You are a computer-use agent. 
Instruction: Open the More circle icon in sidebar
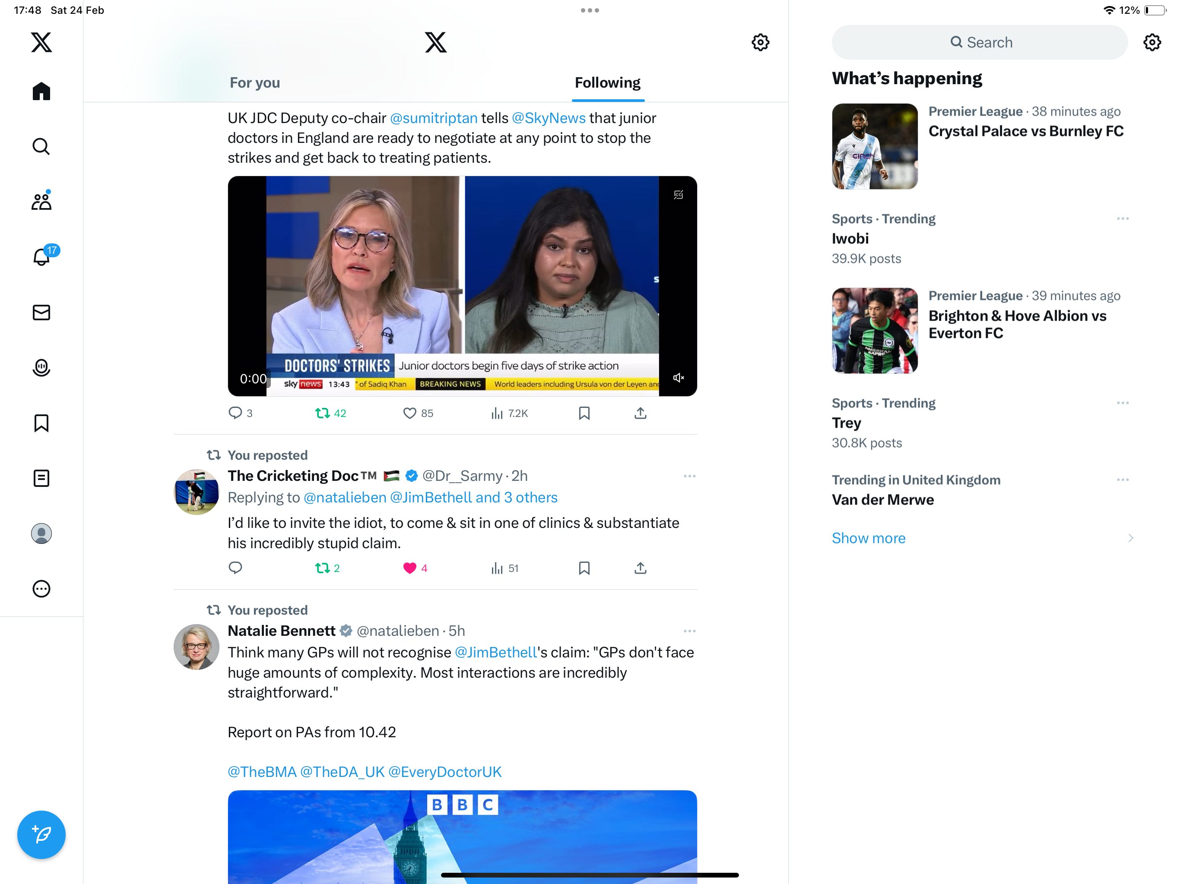[x=41, y=589]
